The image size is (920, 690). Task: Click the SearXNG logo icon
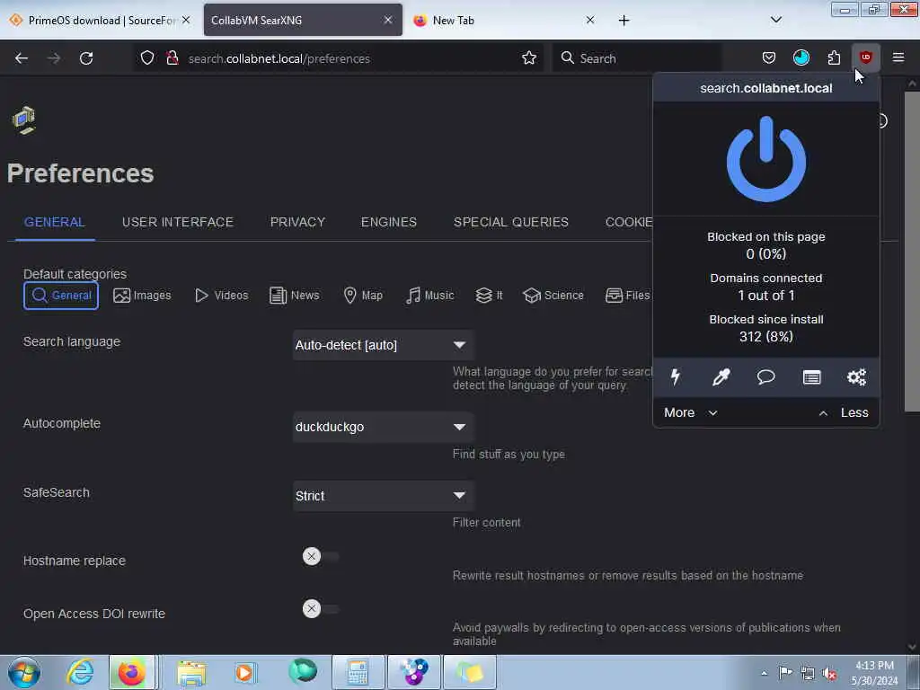24,120
